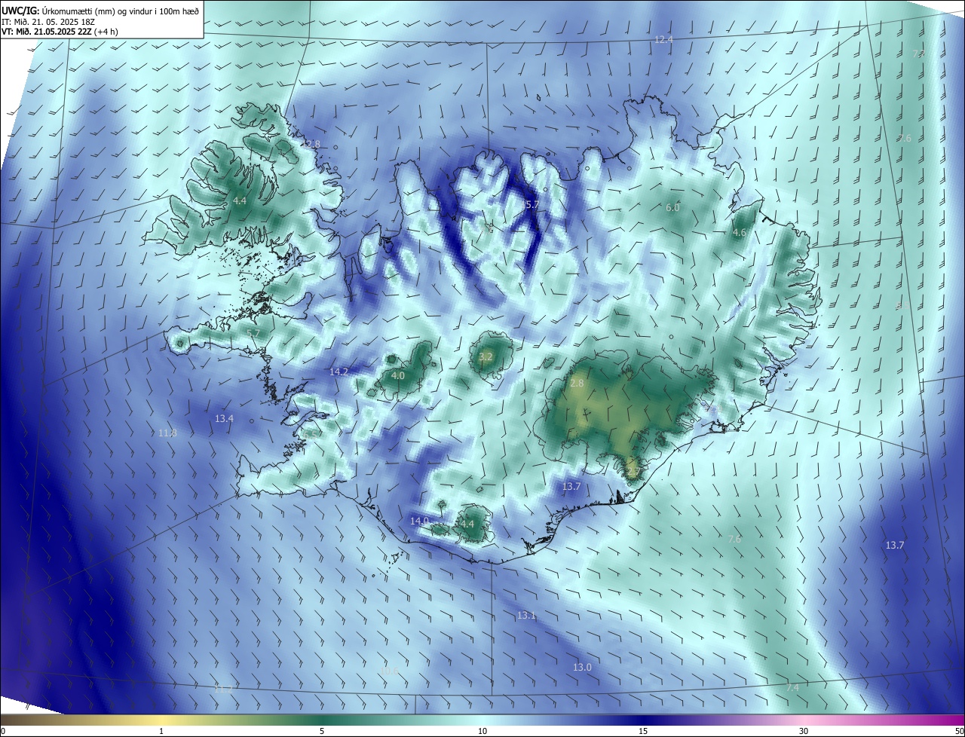
Task: Click the 3.2 value label
Action: (x=486, y=356)
